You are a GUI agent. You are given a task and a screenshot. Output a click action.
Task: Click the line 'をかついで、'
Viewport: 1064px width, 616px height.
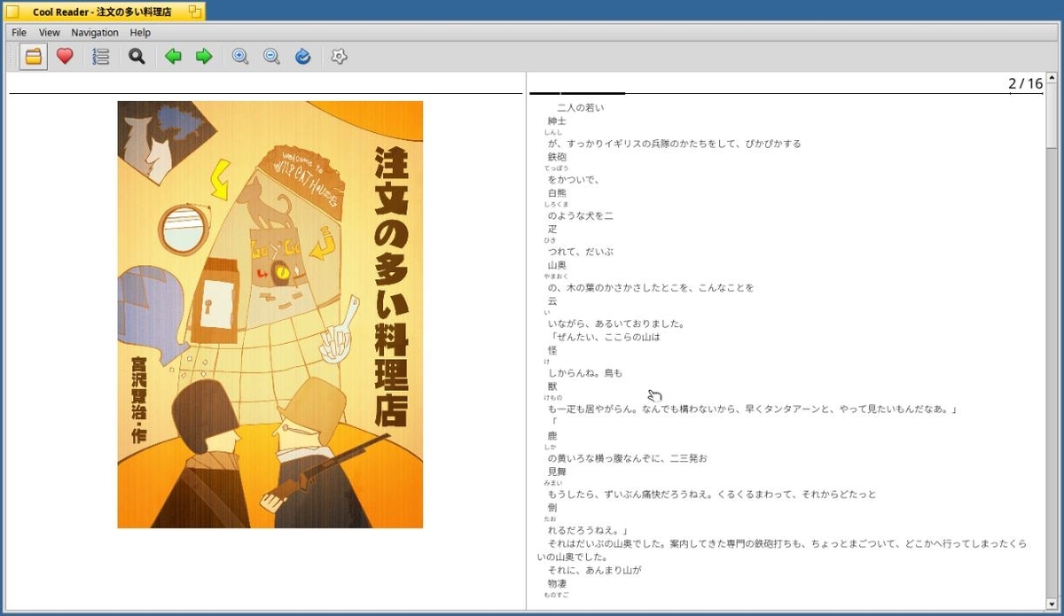pyautogui.click(x=575, y=180)
